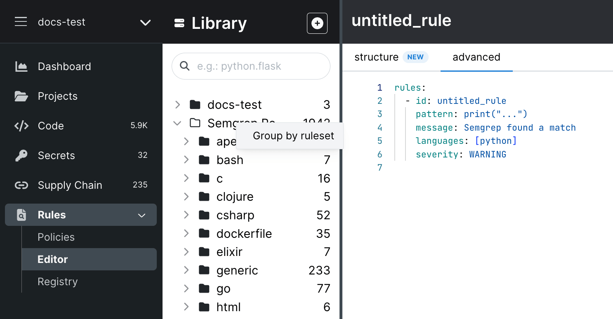Click the hamburger menu icon
The image size is (613, 319).
(x=21, y=22)
